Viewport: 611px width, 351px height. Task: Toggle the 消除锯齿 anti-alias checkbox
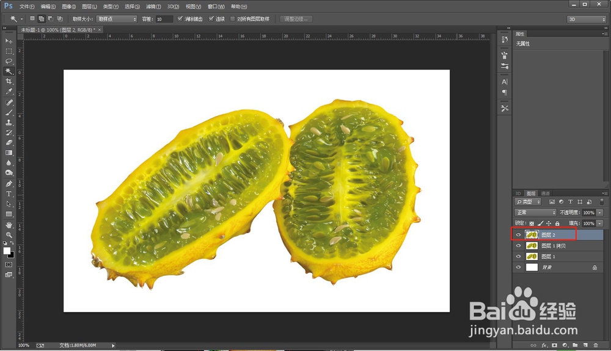(180, 19)
